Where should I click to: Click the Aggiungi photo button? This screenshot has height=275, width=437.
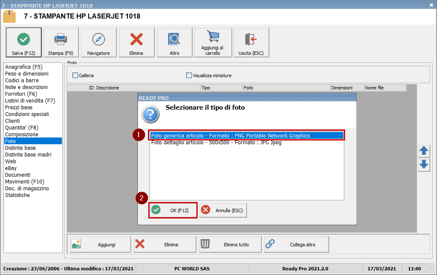click(100, 245)
